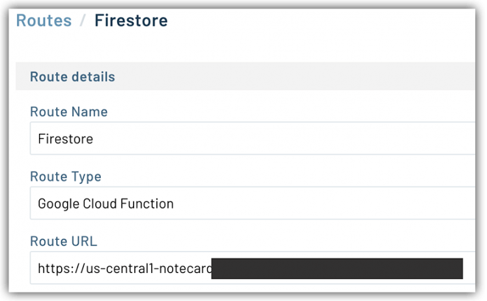The image size is (487, 301).
Task: Click the word Type in Route Type label
Action: click(x=87, y=177)
